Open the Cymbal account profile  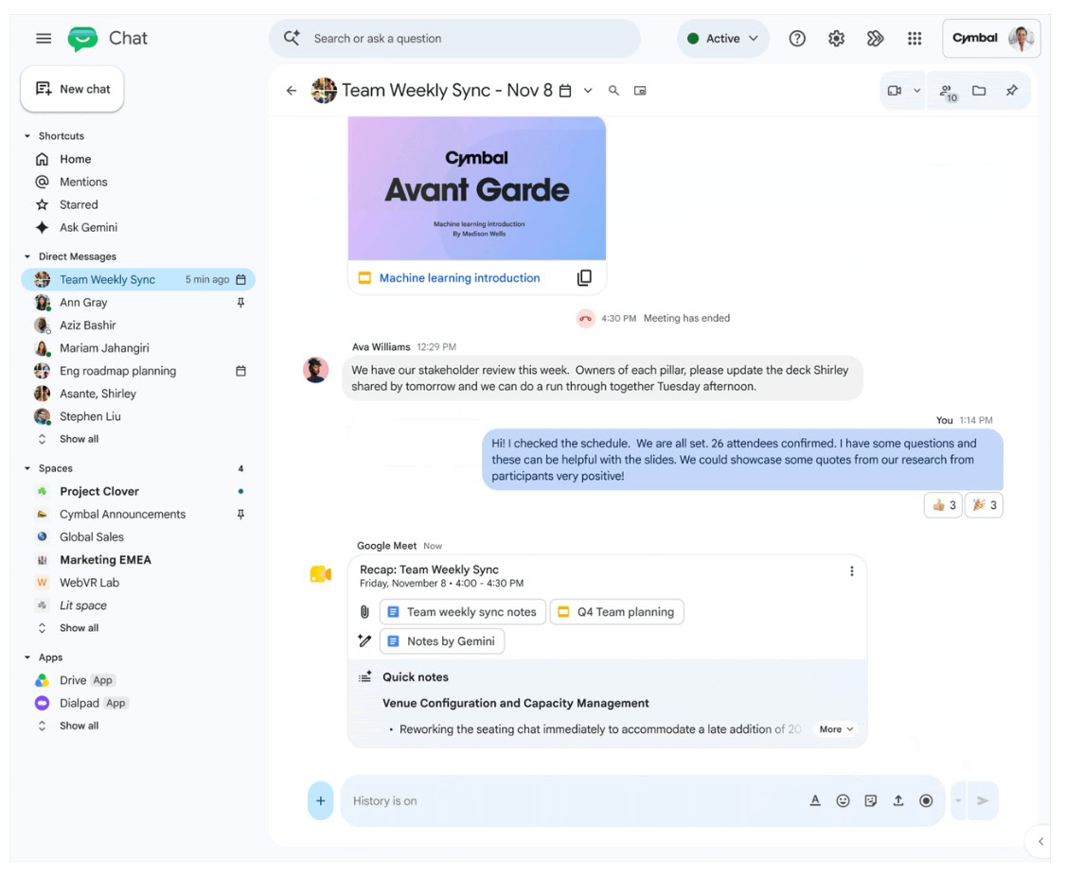(x=991, y=39)
